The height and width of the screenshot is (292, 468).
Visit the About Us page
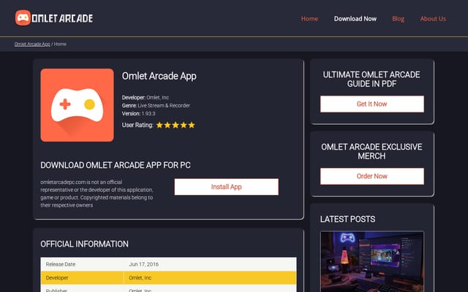[433, 19]
